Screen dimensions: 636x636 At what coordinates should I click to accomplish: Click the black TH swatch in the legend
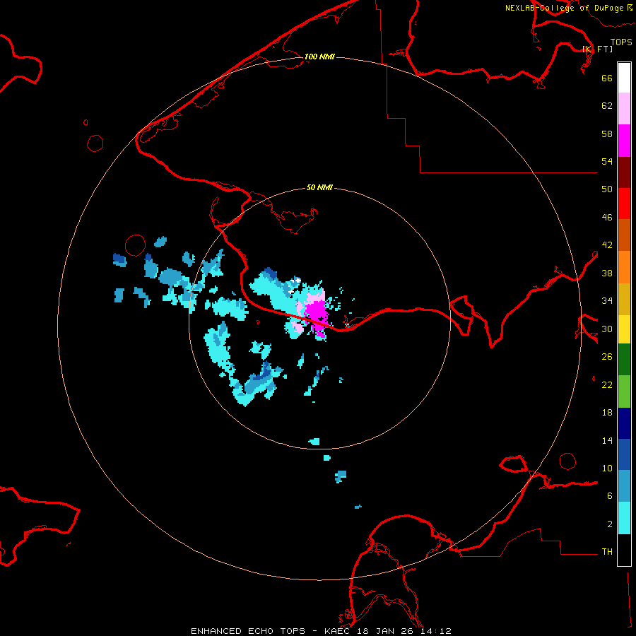(x=624, y=550)
